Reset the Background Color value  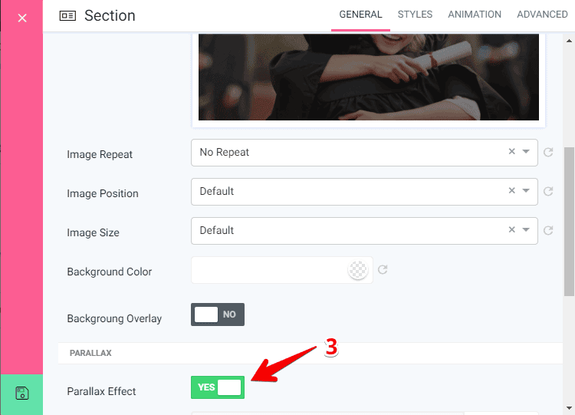point(383,270)
